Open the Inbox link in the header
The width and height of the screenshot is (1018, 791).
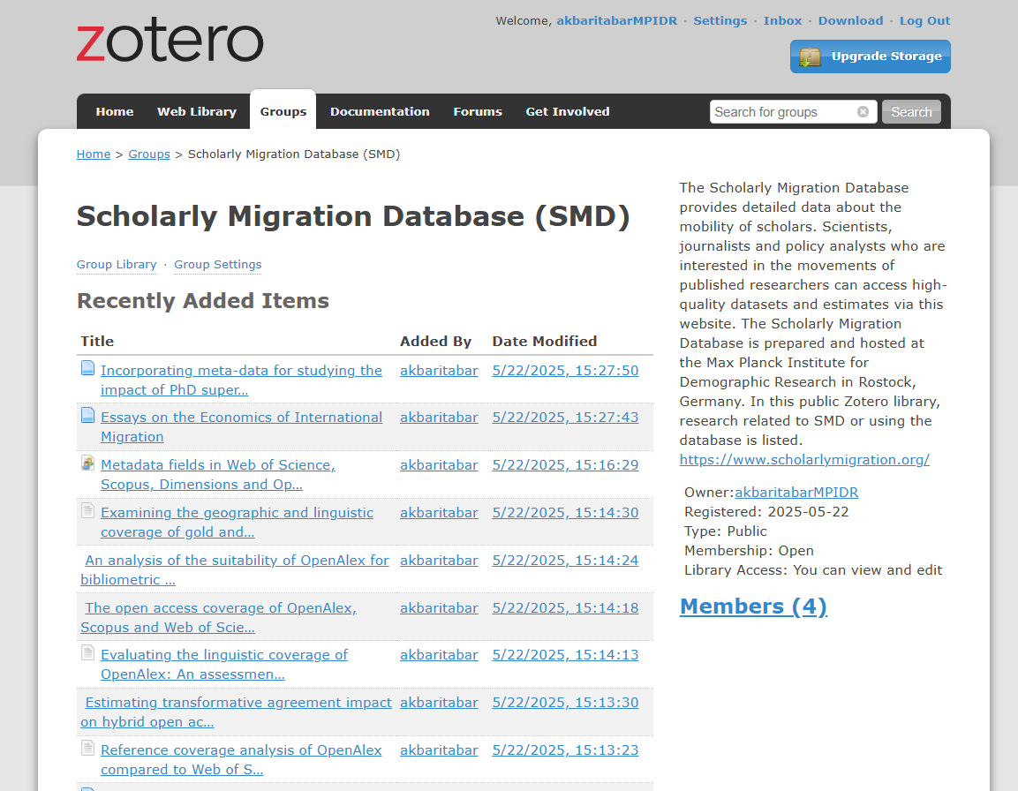coord(782,21)
